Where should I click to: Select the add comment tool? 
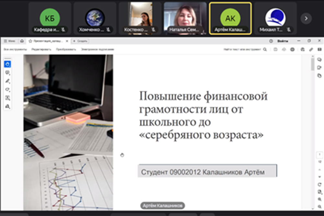coord(7,73)
